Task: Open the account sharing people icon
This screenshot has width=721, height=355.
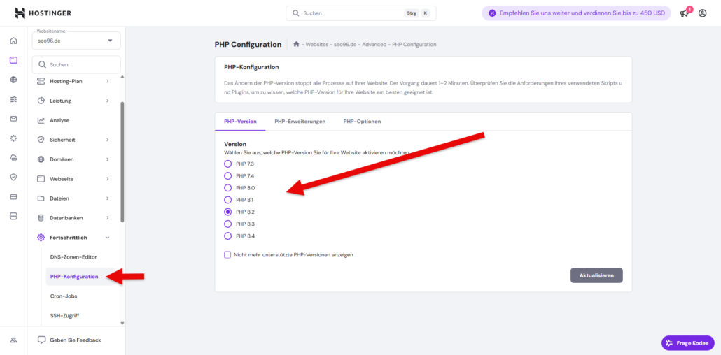Action: point(13,340)
